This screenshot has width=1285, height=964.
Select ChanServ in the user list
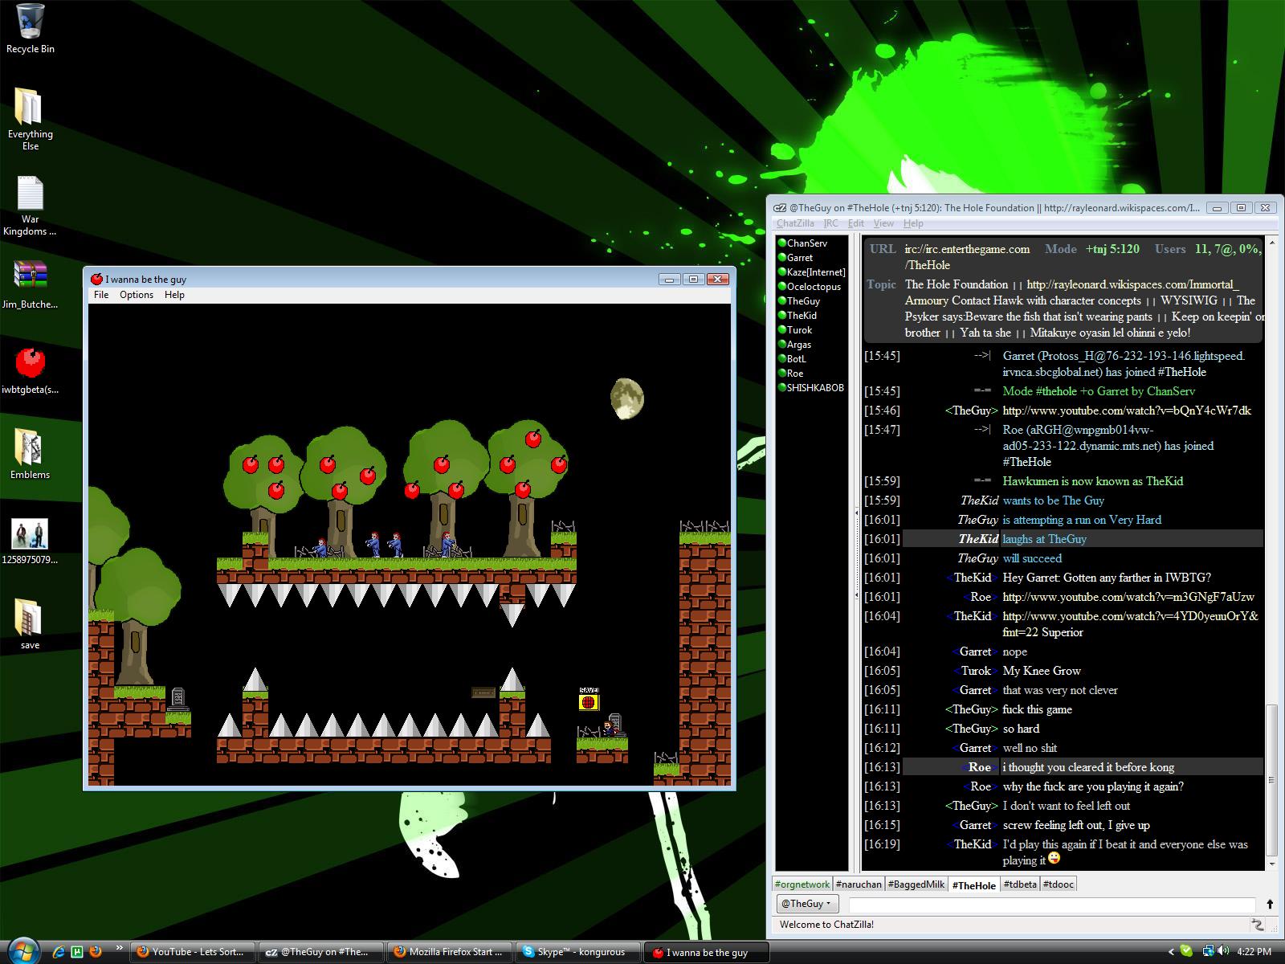click(x=811, y=243)
